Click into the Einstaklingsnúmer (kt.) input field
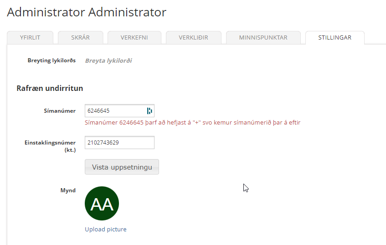The image size is (386, 245). click(x=119, y=143)
